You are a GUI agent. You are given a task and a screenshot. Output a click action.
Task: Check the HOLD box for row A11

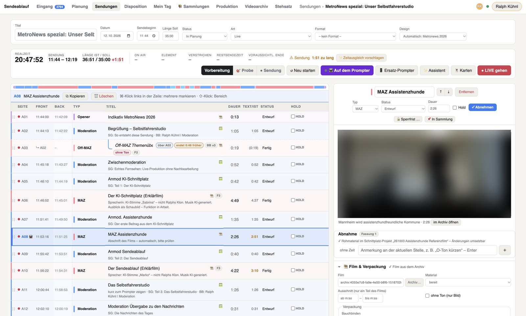(x=293, y=289)
